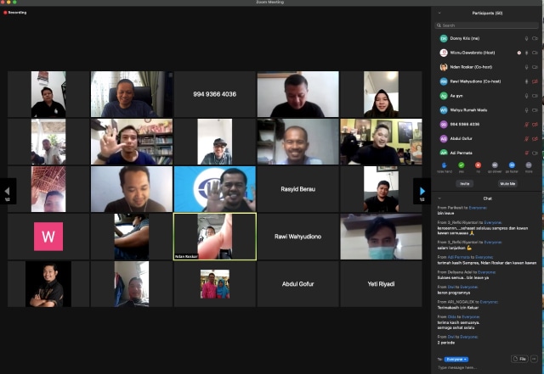Click the red no reaction icon

(478, 165)
